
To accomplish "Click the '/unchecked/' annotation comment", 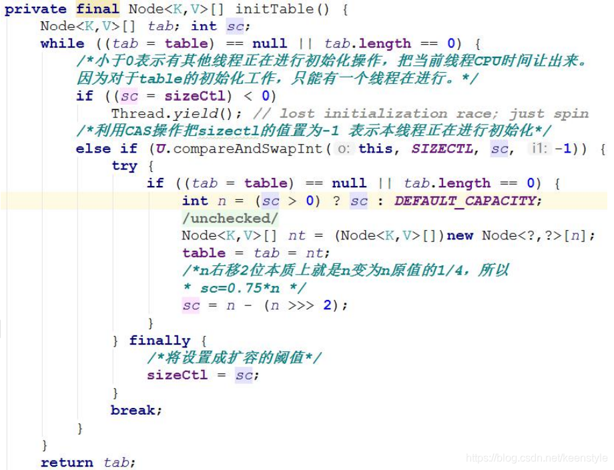I will click(230, 218).
